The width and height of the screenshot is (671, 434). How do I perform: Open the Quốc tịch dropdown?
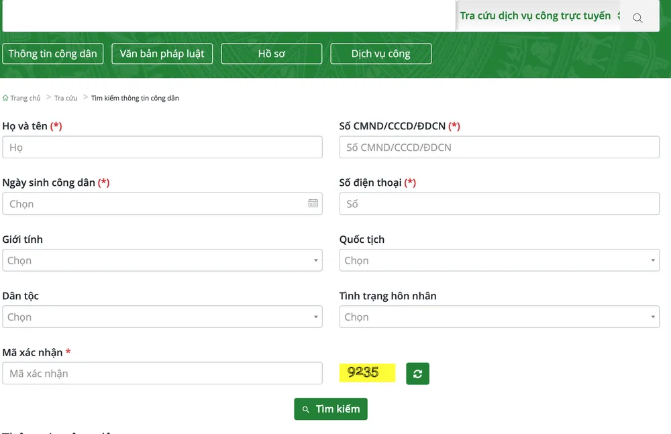pos(499,260)
